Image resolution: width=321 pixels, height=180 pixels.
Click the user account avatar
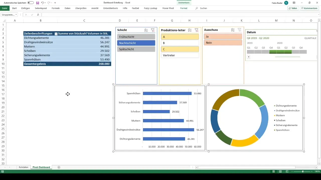(x=286, y=3)
